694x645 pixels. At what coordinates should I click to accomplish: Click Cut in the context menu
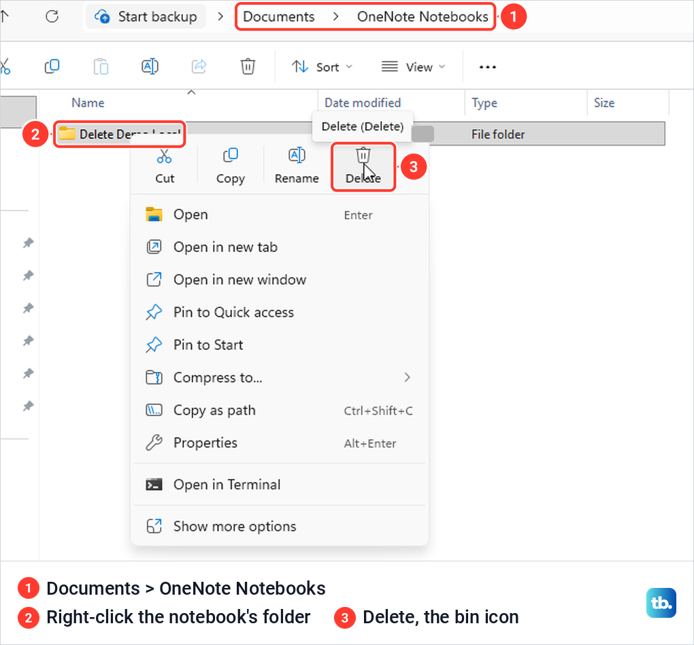[165, 167]
